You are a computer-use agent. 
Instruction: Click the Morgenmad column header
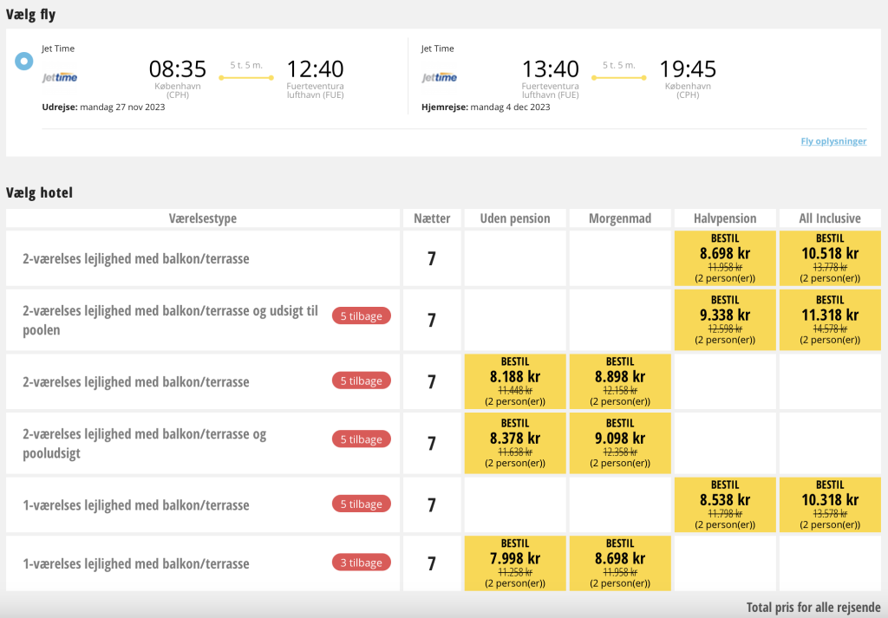pyautogui.click(x=620, y=218)
